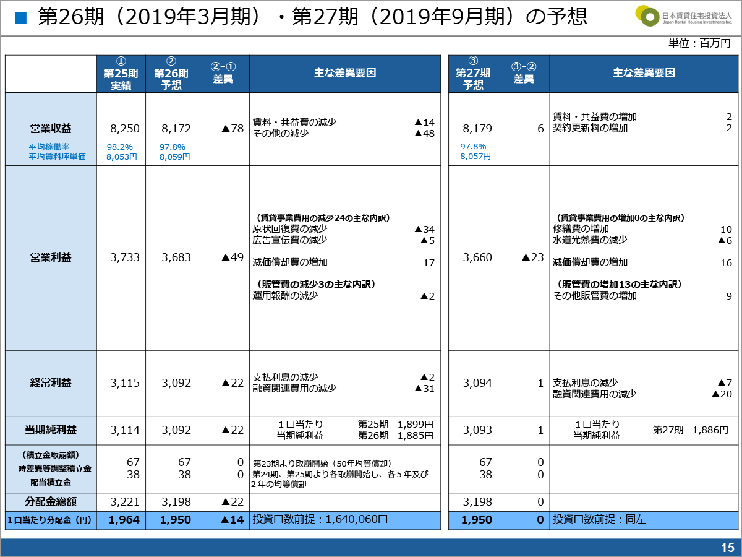
Task: Click the 投資口数前提：同左 cell
Action: coord(599,519)
